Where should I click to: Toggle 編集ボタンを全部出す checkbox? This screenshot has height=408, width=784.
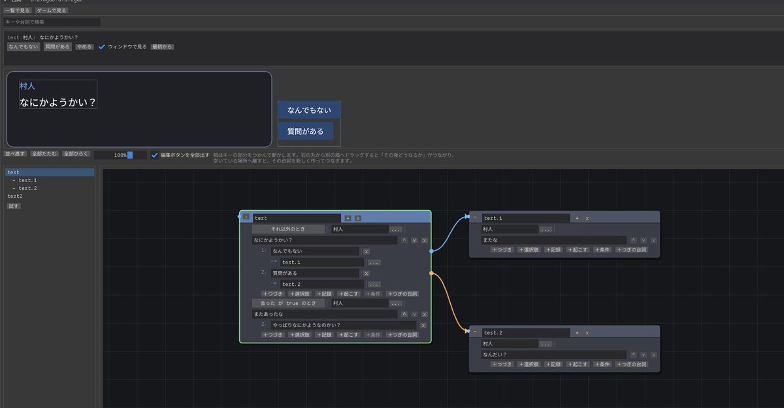(155, 155)
